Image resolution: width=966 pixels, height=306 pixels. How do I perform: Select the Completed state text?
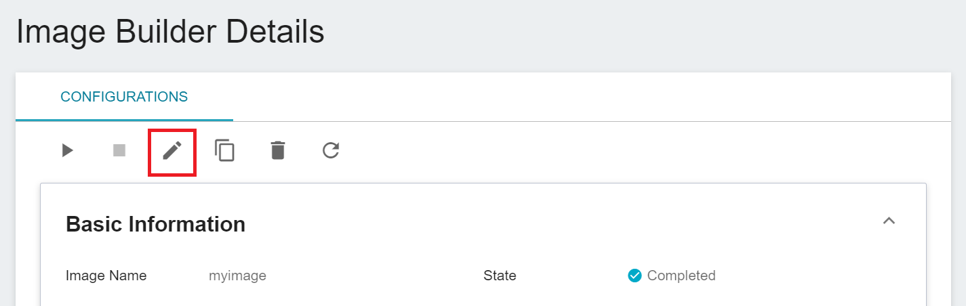pyautogui.click(x=681, y=276)
